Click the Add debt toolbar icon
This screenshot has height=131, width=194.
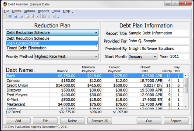pyautogui.click(x=27, y=16)
